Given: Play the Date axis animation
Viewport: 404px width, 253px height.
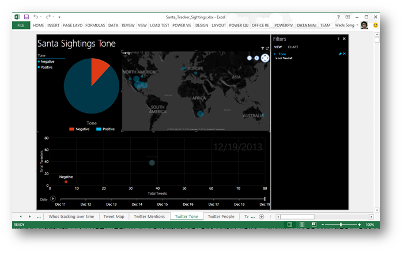Looking at the screenshot, I should coord(53,199).
